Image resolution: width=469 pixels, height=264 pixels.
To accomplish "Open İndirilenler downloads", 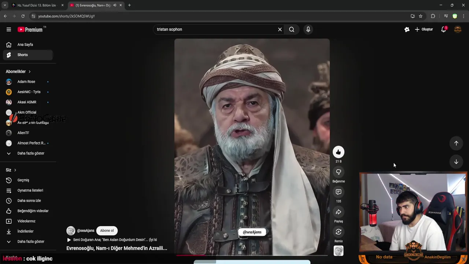I will pyautogui.click(x=28, y=231).
